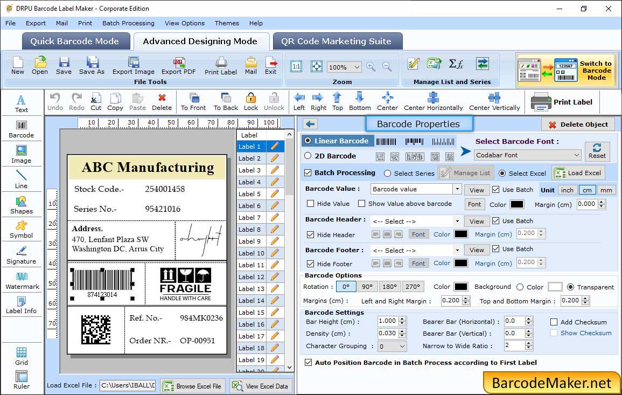Open the Themes menu

point(227,23)
